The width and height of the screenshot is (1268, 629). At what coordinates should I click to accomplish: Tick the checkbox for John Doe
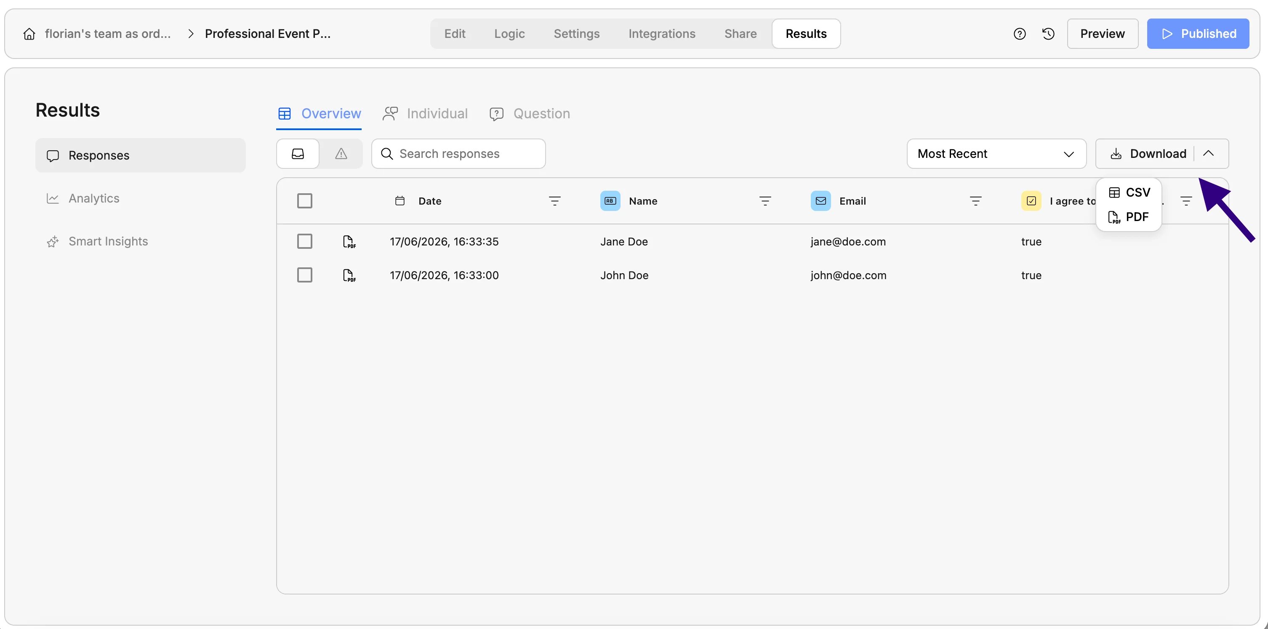(305, 275)
